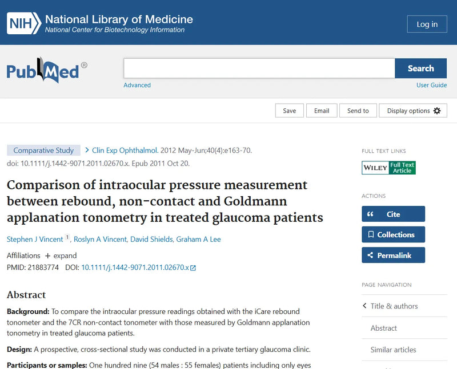Click the PMID: 21883774 text
The width and height of the screenshot is (457, 369).
click(33, 267)
